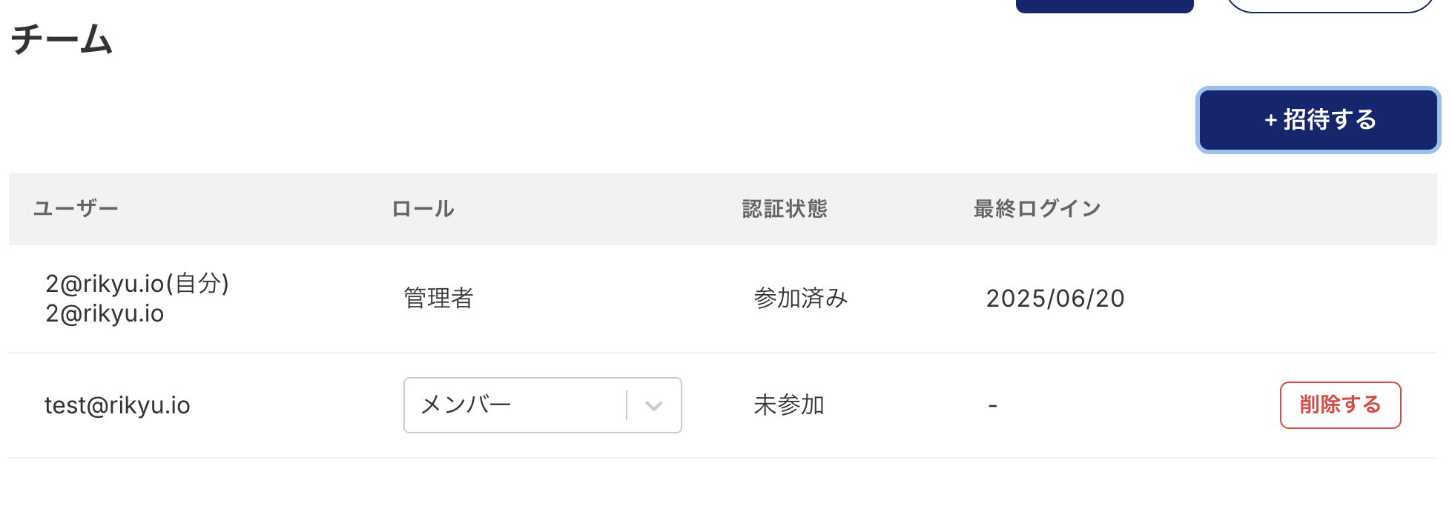Click the 招待する invite button

coord(1318,120)
